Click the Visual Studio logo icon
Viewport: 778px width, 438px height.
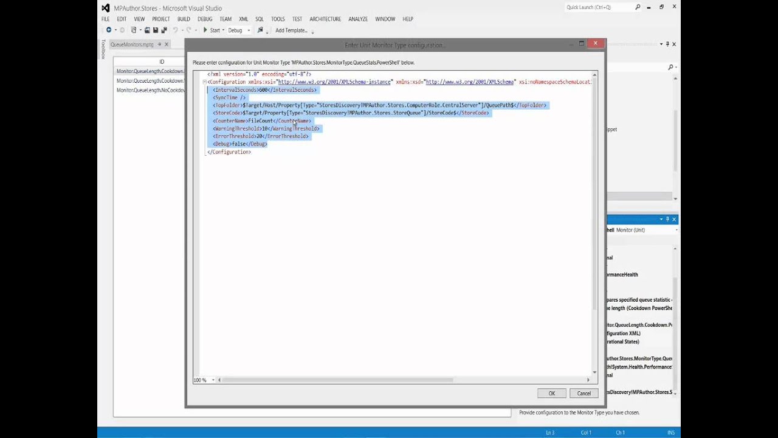(x=106, y=8)
